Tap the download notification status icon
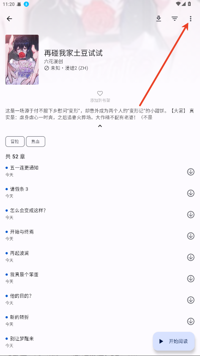This screenshot has height=356, width=200. click(x=26, y=4)
